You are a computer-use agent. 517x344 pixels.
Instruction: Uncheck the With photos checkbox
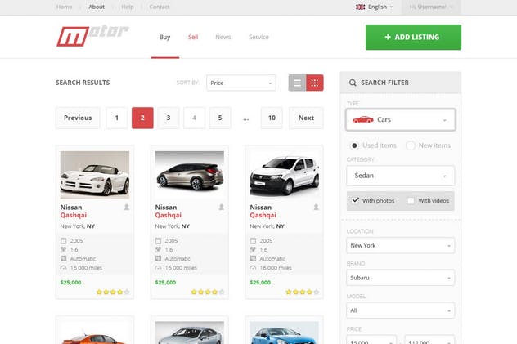355,200
